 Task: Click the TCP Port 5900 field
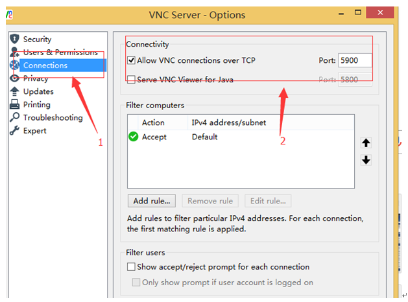click(x=355, y=61)
